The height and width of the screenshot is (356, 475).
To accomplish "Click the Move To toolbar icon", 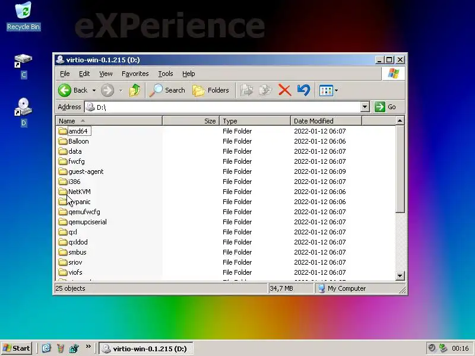I will [246, 90].
